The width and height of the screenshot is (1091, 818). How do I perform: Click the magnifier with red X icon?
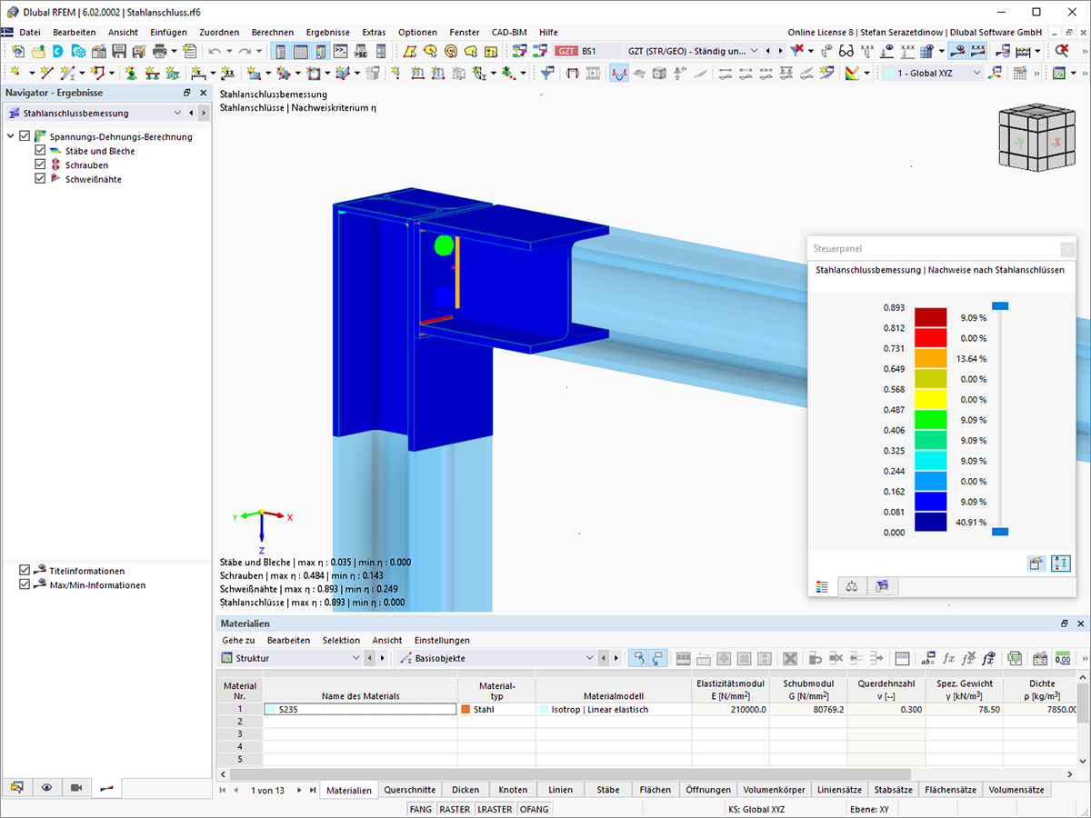(x=1062, y=51)
